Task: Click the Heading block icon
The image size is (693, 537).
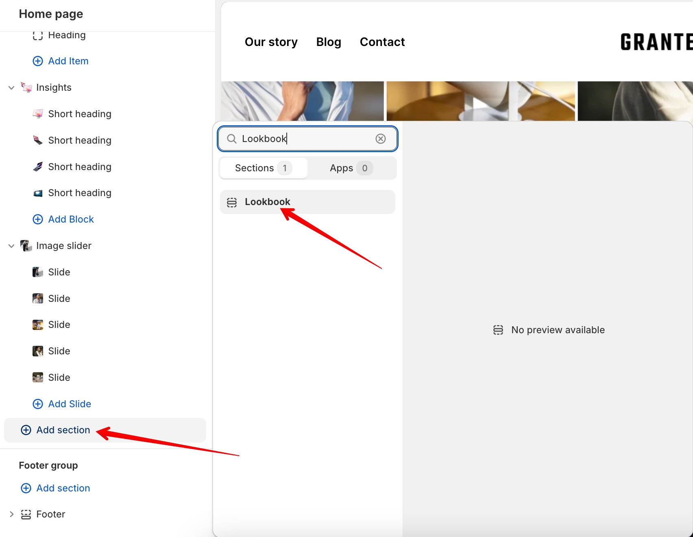Action: point(38,35)
